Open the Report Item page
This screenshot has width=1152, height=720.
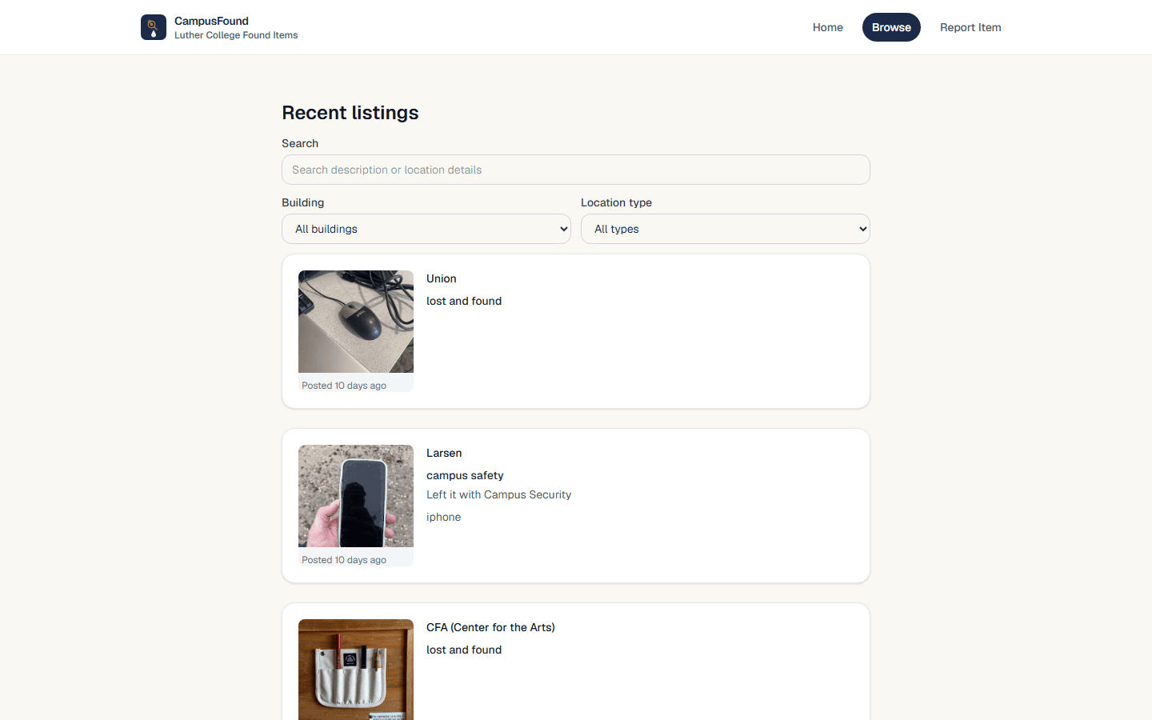[x=970, y=27]
